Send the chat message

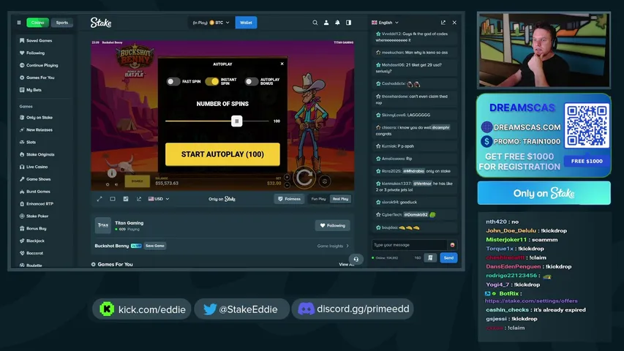point(448,258)
